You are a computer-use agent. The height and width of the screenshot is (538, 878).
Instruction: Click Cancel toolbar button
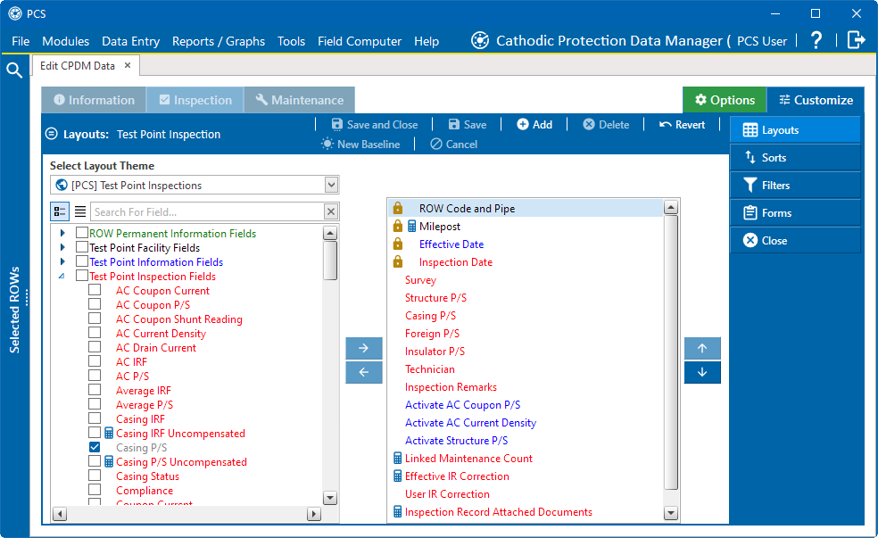tap(454, 144)
